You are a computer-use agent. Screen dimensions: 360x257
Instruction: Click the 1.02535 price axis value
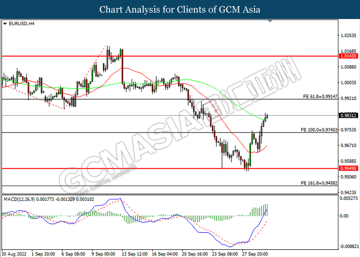pos(349,35)
